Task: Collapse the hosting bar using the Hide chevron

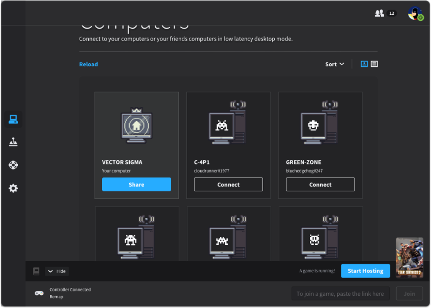Action: tap(57, 271)
